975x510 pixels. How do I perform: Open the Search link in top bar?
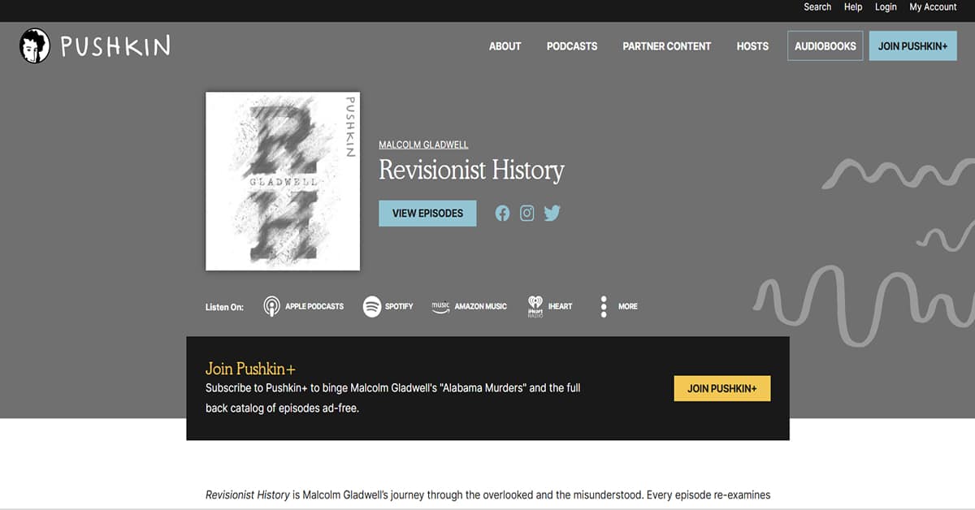click(817, 7)
